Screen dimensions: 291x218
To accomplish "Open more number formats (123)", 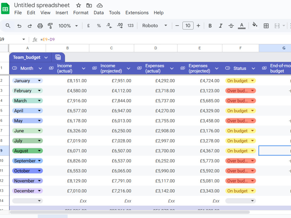I will pos(130,26).
